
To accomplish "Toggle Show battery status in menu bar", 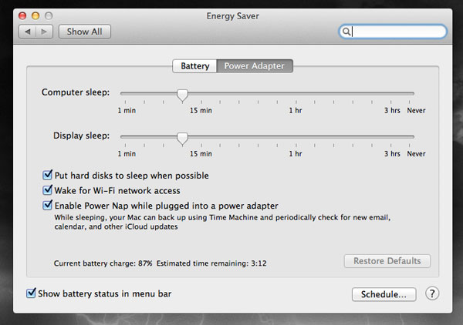I will pyautogui.click(x=31, y=293).
